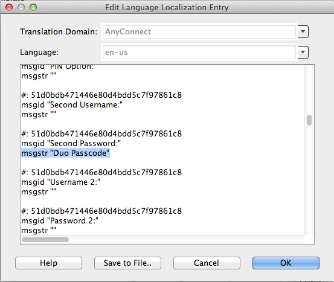Click the Help button

(x=48, y=263)
